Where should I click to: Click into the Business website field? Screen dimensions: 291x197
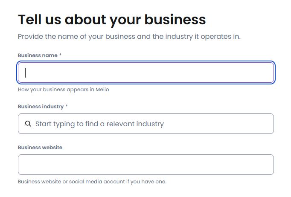click(x=145, y=165)
